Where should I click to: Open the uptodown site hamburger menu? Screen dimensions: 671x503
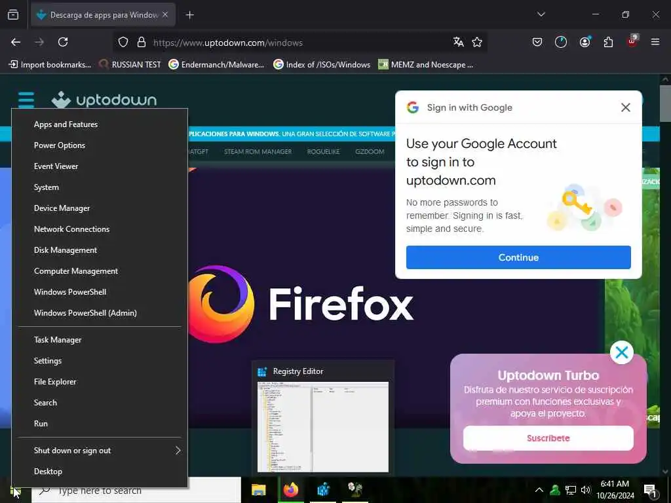(x=26, y=100)
